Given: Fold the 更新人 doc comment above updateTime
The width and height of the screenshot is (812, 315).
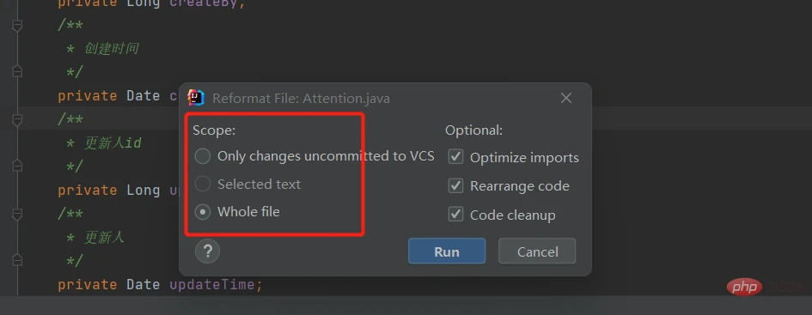Looking at the screenshot, I should pyautogui.click(x=17, y=213).
